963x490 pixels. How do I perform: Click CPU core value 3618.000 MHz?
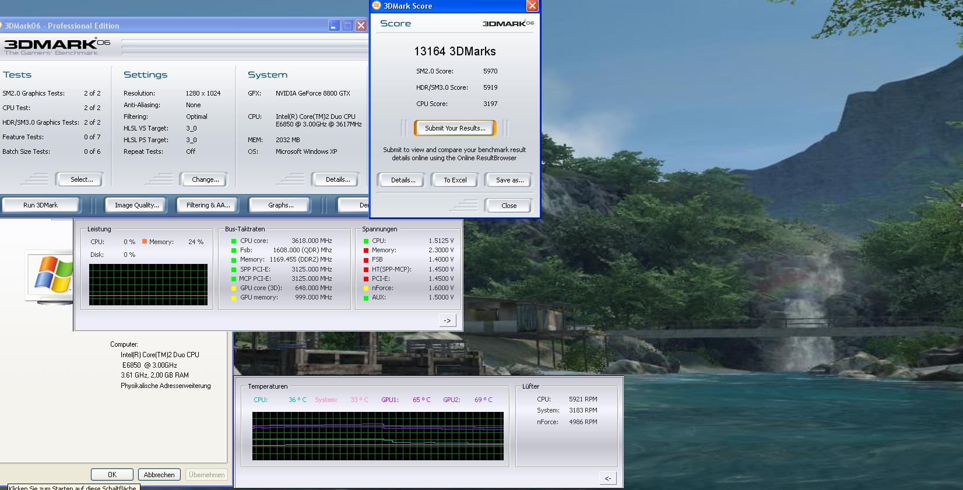pos(311,241)
